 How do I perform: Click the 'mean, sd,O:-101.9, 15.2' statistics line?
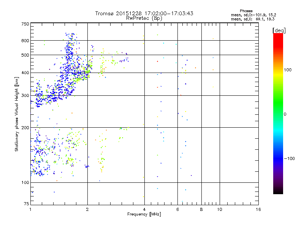pyautogui.click(x=253, y=15)
